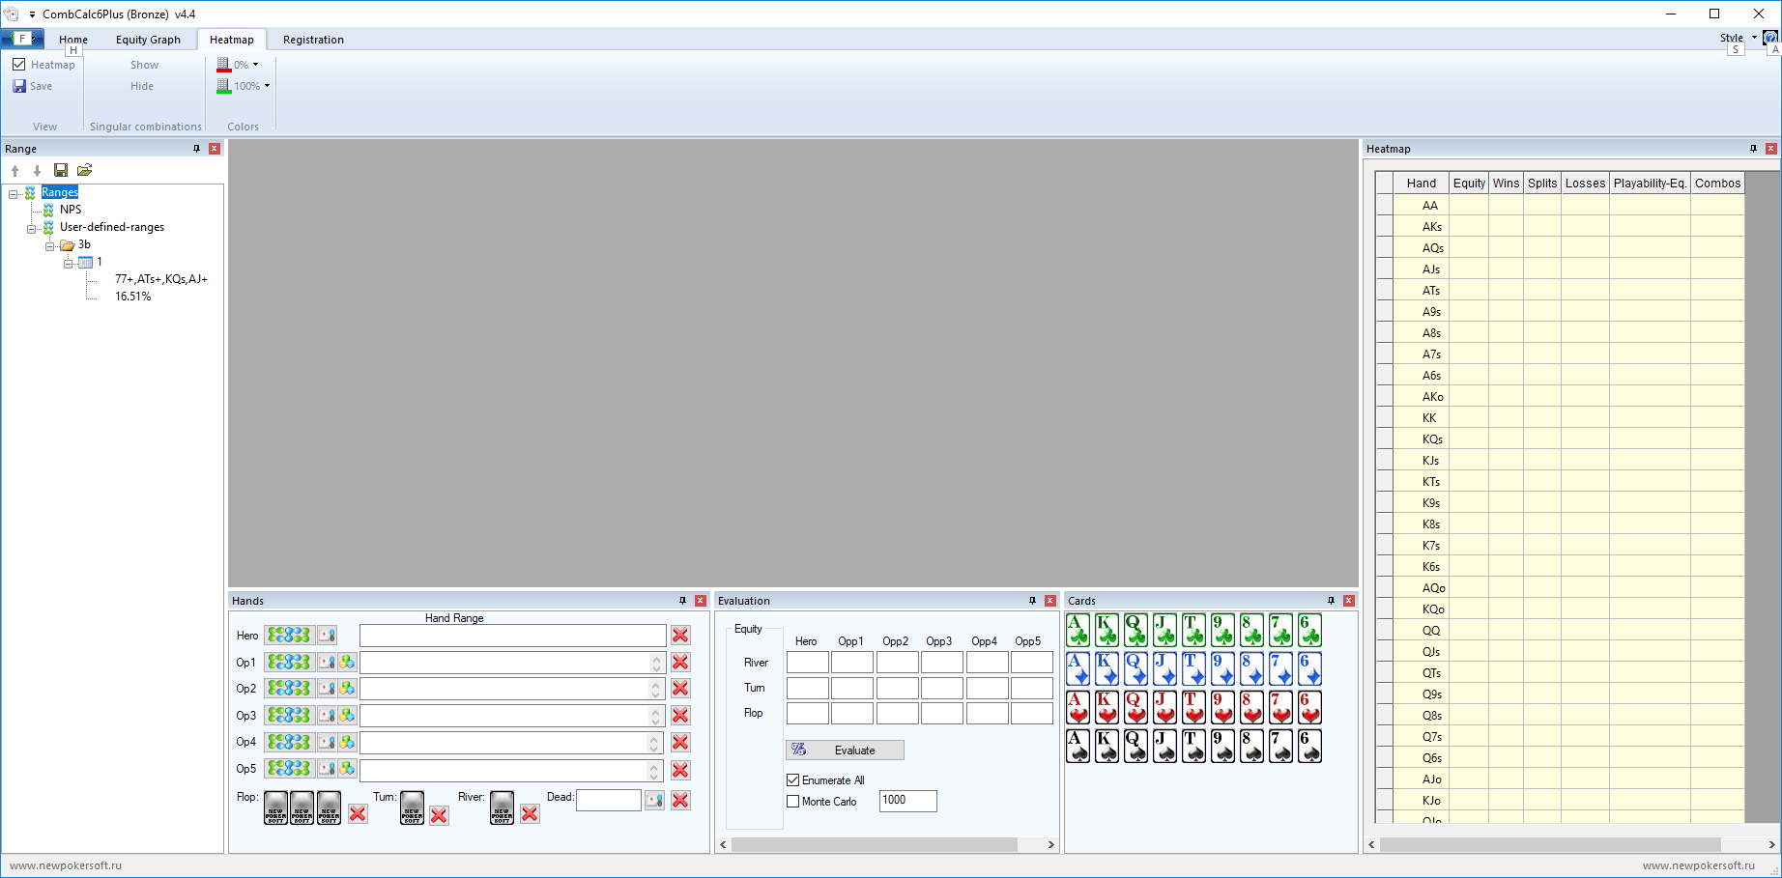Click the Monte Carlo iterations input field
This screenshot has height=878, width=1782.
click(x=907, y=801)
